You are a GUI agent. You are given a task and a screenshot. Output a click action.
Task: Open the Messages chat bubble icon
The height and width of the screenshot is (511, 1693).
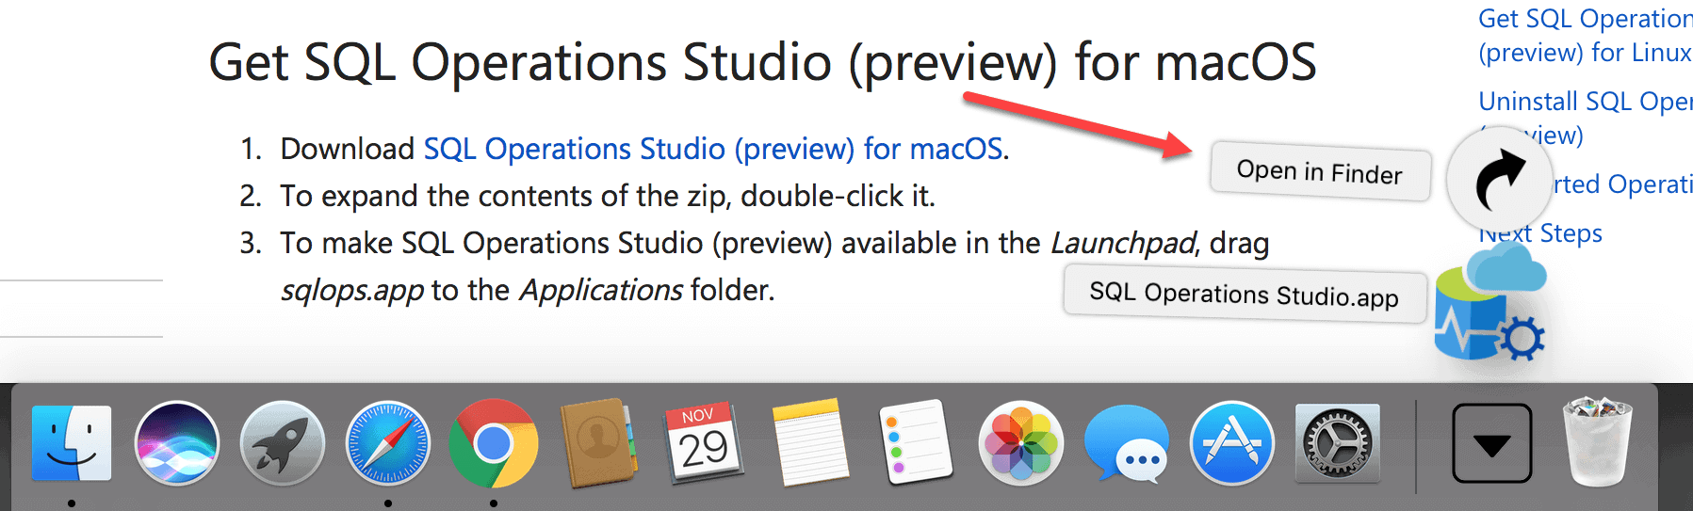(1127, 443)
